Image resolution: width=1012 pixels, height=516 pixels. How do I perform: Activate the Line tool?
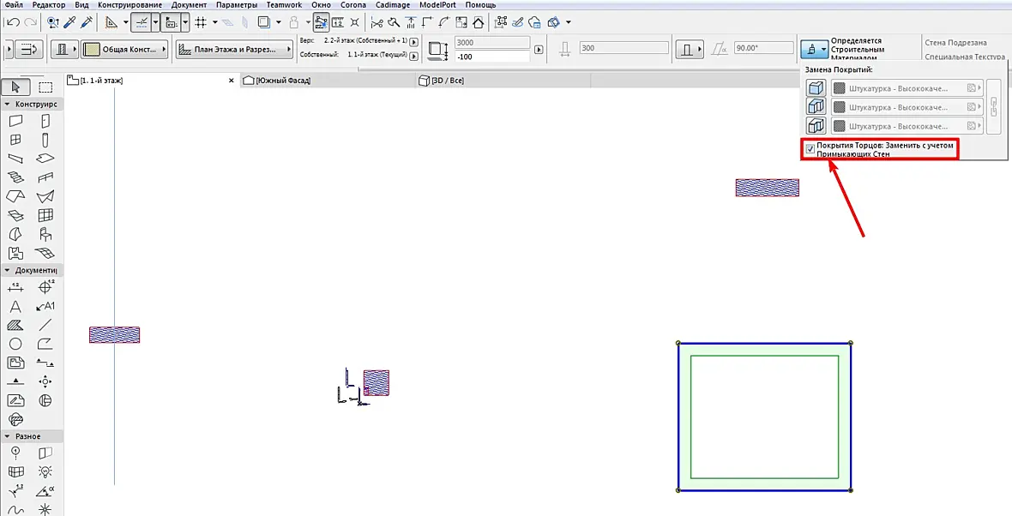(45, 325)
